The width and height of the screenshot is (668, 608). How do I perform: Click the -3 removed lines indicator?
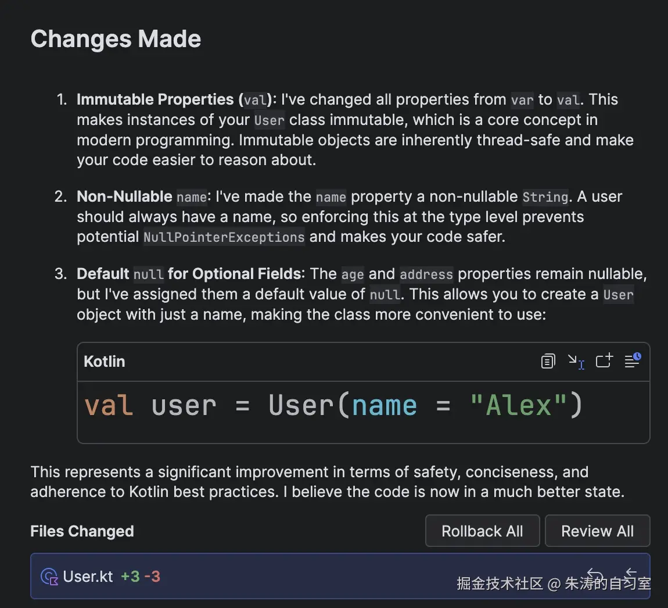[x=152, y=577]
